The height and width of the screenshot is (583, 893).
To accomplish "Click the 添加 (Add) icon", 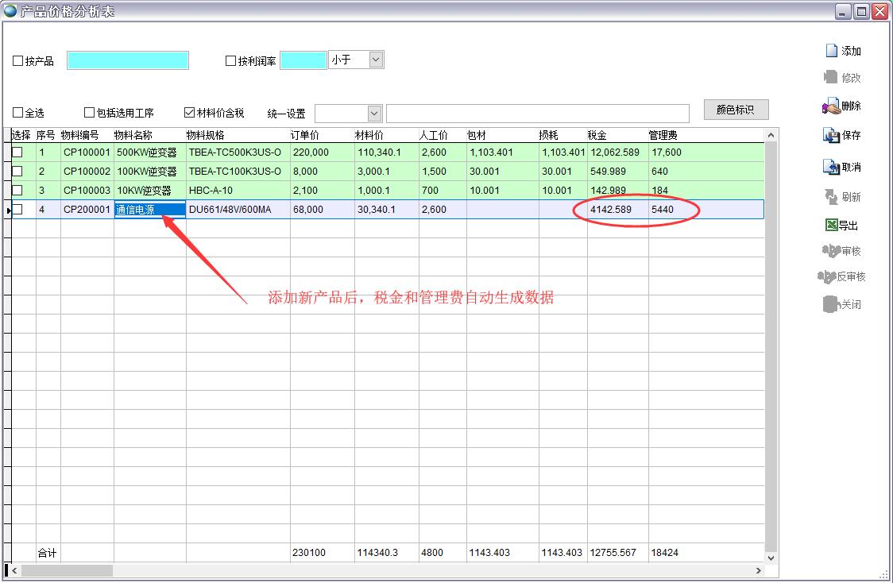I will [831, 51].
